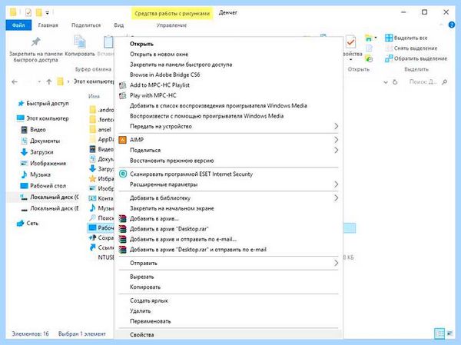461x345 pixels.
Task: Switch to the details view icon in the status bar
Action: tap(439, 333)
